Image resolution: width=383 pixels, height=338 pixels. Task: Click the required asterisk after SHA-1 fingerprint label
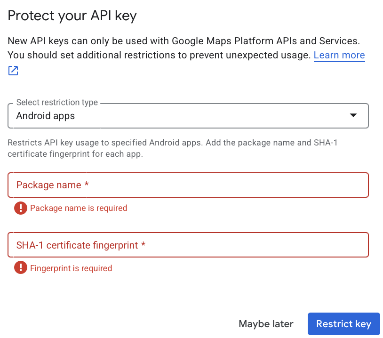143,245
